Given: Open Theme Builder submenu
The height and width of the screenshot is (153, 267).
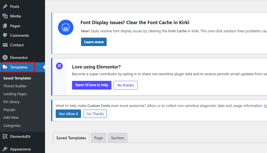Looking at the screenshot, I should point(15,86).
